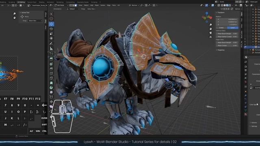Screen dimensions: 260x146
Task: Click the blue Z axis on navigation gizmo
Action: [207, 13]
